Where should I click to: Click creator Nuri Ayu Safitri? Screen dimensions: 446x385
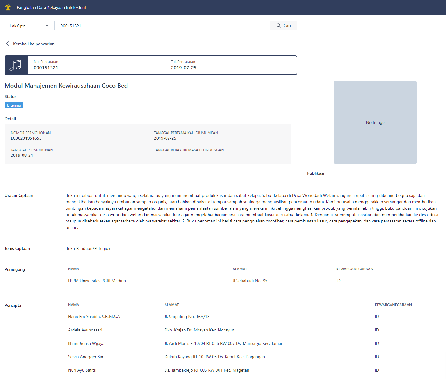pos(82,370)
